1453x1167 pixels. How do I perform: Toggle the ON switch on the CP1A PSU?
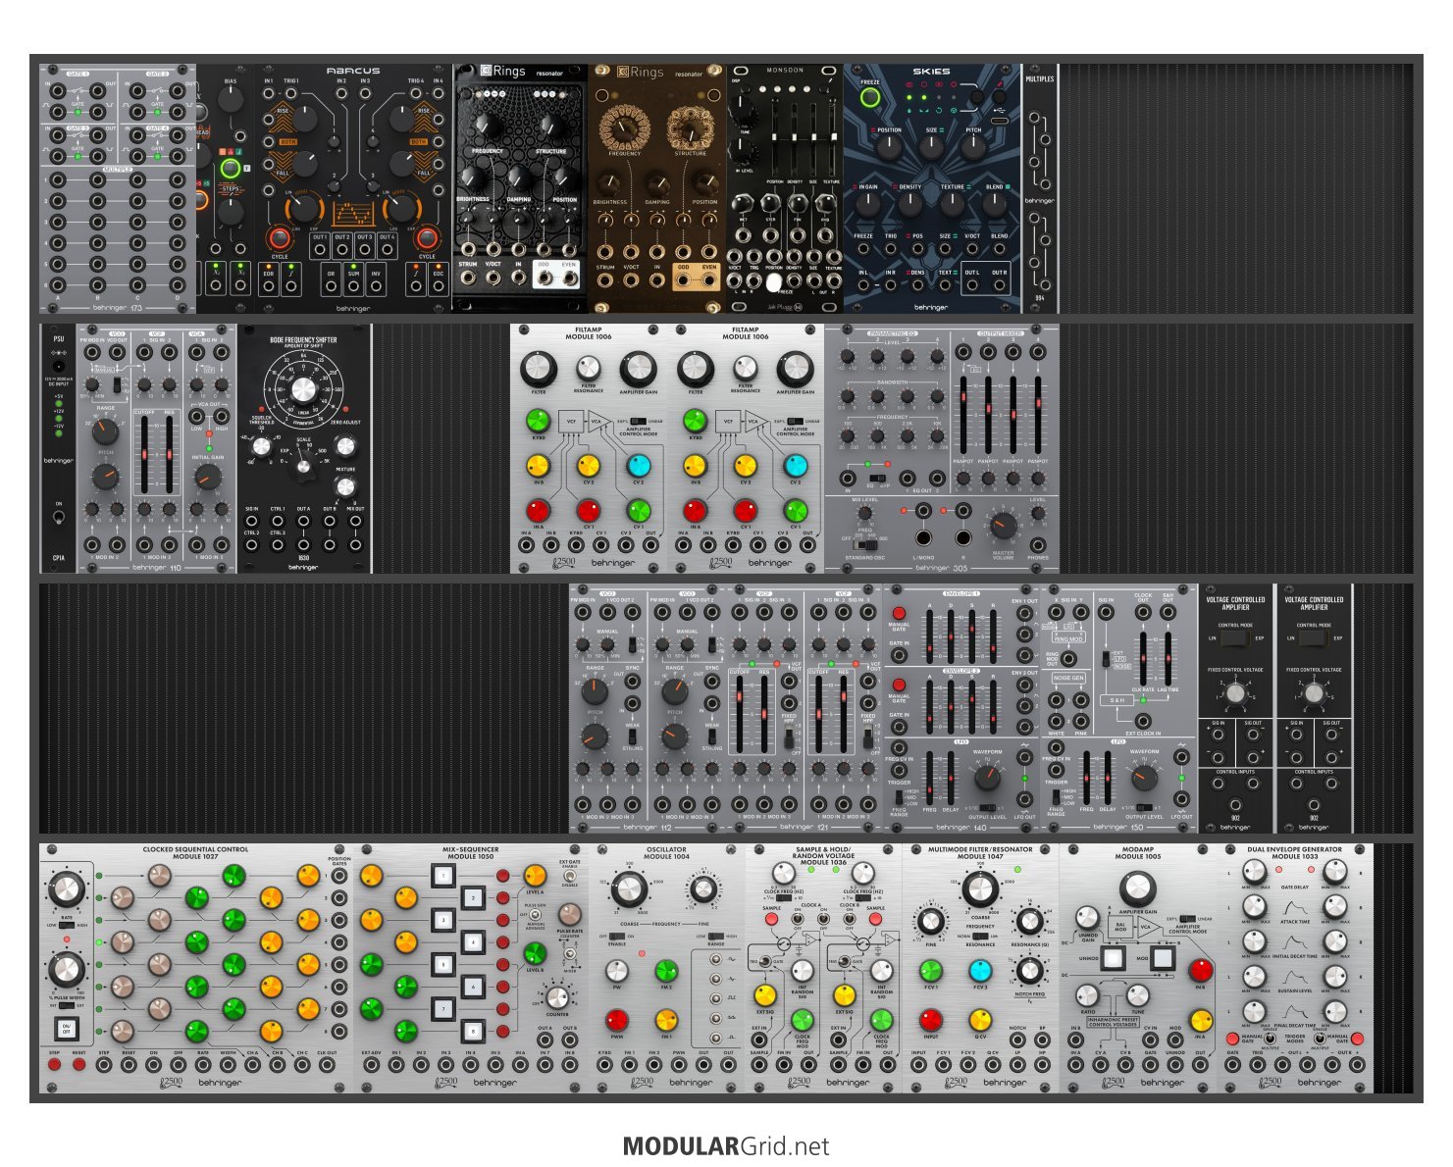pos(59,519)
